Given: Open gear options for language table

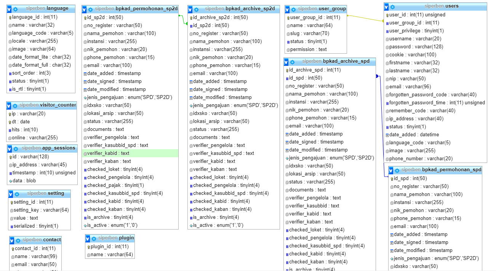Looking at the screenshot, I should pyautogui.click(x=15, y=9).
